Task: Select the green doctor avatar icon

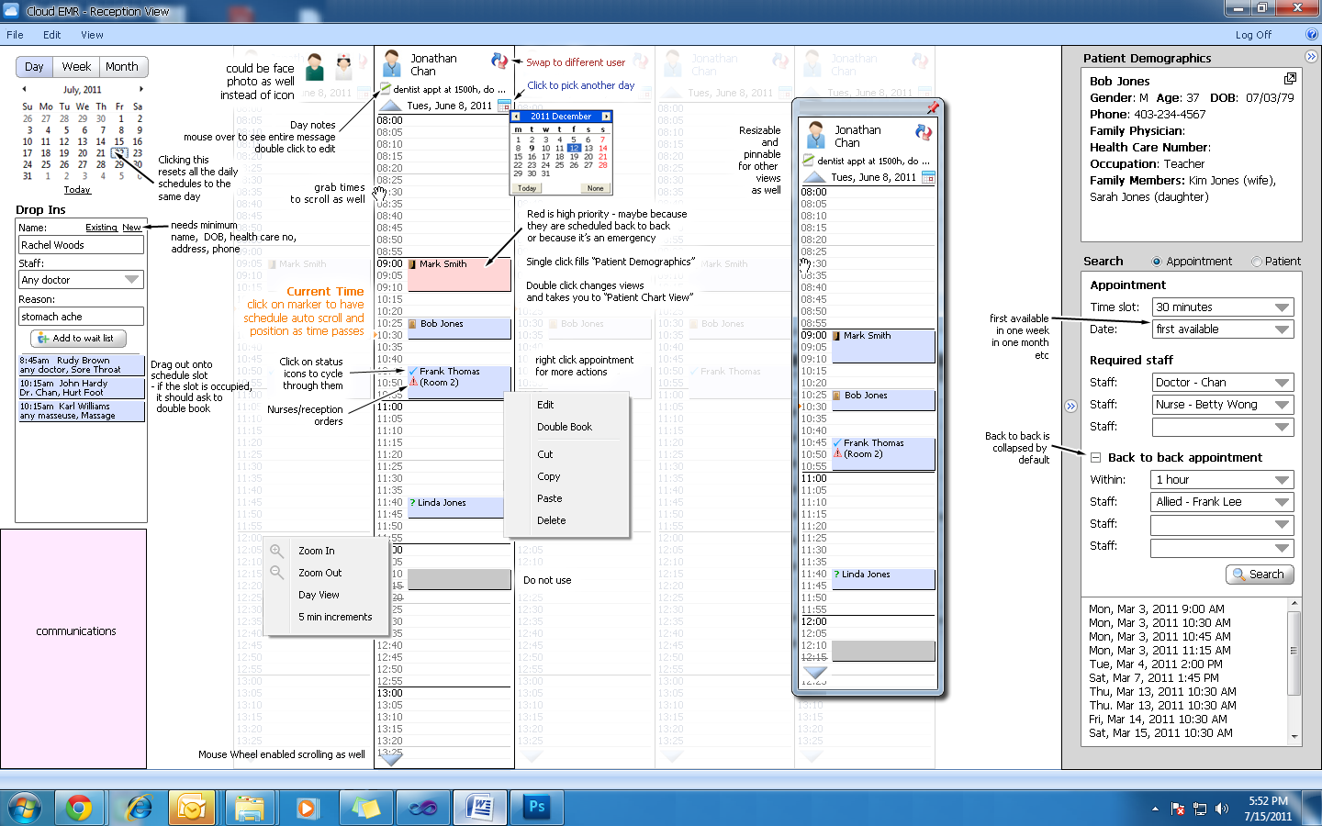Action: coord(315,67)
